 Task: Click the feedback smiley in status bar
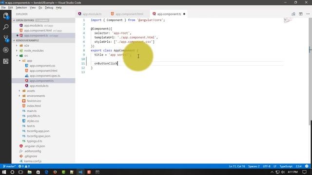click(x=307, y=166)
